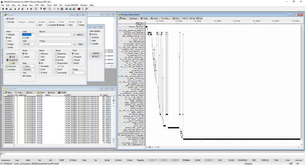
Task: Click Find in the Trace.Chart toolbar
Action: coord(177,19)
